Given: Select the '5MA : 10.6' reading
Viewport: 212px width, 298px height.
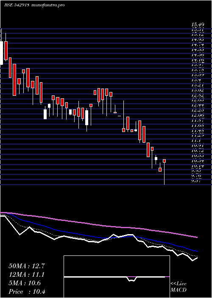Looking at the screenshot, I should (25, 283).
